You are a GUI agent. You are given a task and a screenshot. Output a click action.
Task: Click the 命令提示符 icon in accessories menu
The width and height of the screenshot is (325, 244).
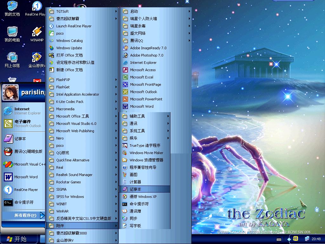pos(124,204)
